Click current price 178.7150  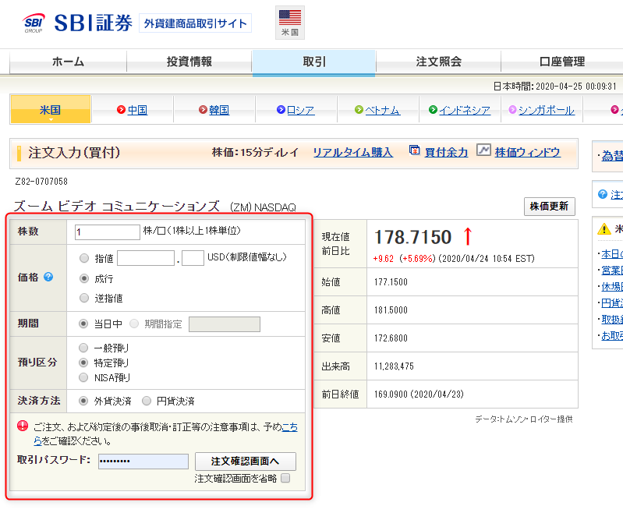coord(412,237)
